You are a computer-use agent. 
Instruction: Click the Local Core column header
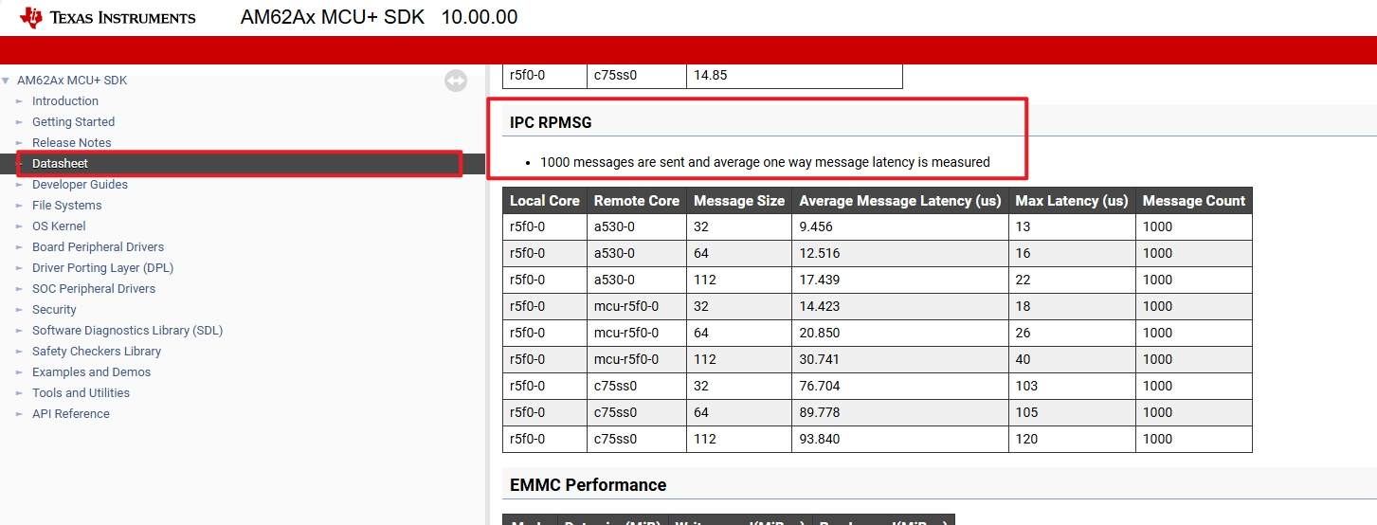tap(544, 201)
